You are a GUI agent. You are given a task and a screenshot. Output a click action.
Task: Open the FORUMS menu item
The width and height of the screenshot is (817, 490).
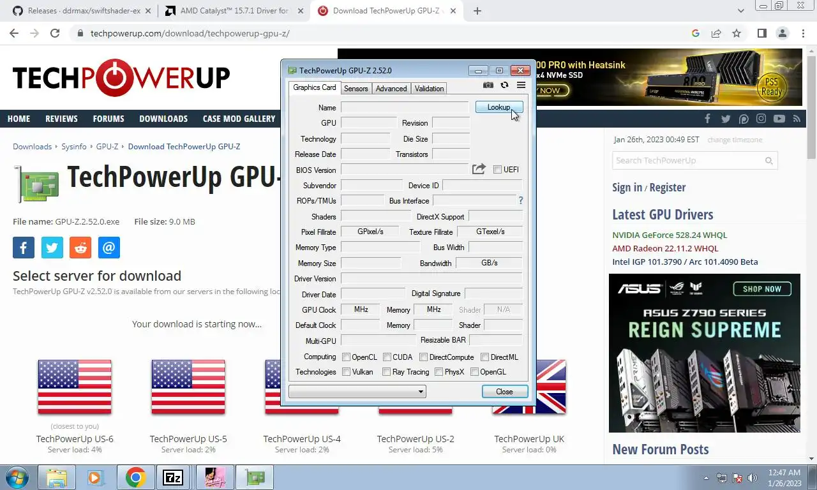[109, 119]
